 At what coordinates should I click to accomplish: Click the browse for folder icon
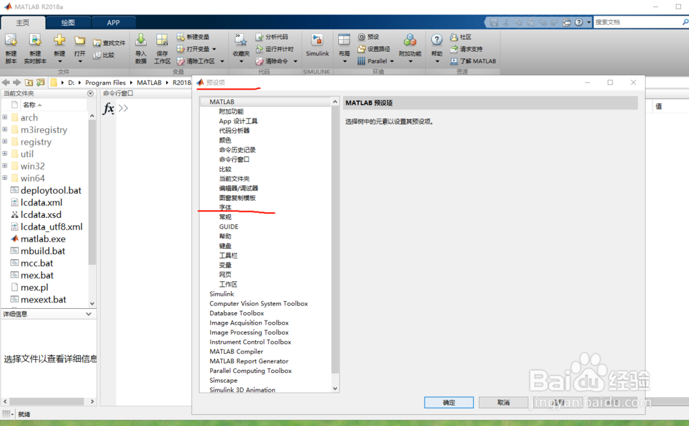[41, 82]
